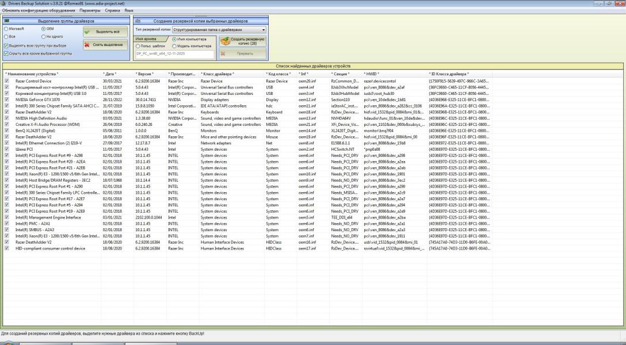This screenshot has height=345, width=626.
Task: Open the Параметры menu
Action: pos(90,10)
